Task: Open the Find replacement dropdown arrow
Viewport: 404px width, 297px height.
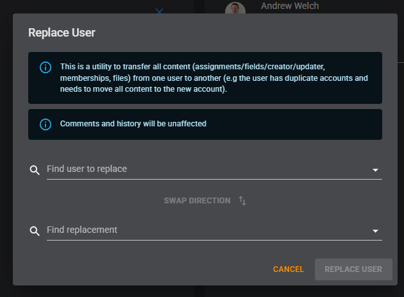Action: [x=375, y=231]
